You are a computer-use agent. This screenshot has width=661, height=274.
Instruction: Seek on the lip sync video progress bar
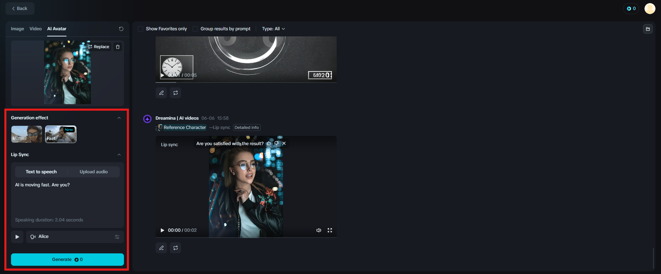[246, 237]
